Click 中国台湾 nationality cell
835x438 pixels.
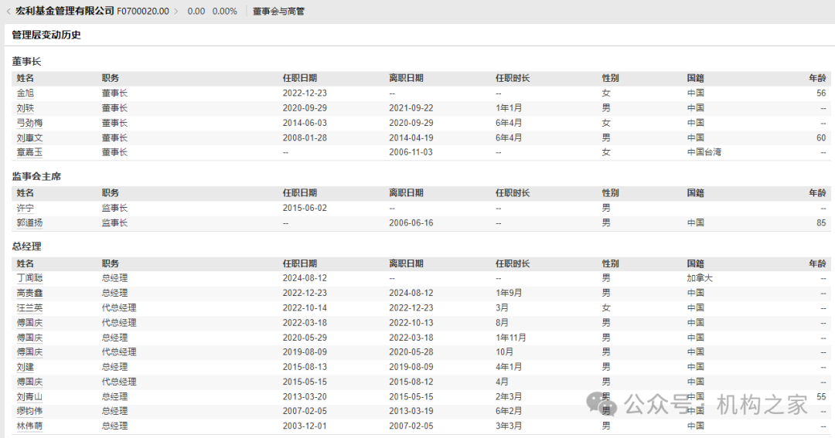click(x=704, y=152)
